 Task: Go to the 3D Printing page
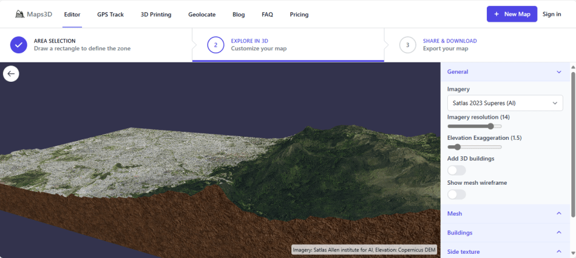(x=156, y=14)
